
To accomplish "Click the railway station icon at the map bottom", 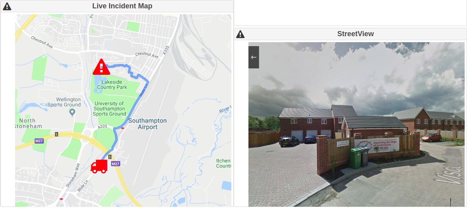I will point(61,199).
